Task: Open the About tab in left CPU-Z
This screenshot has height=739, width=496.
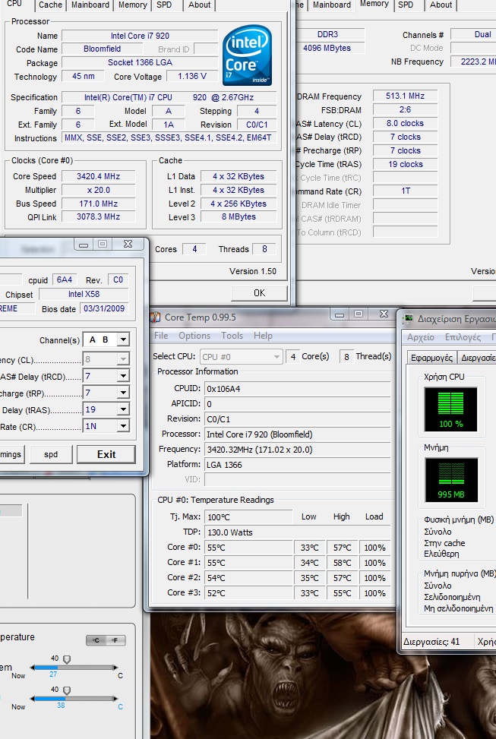Action: pos(200,5)
